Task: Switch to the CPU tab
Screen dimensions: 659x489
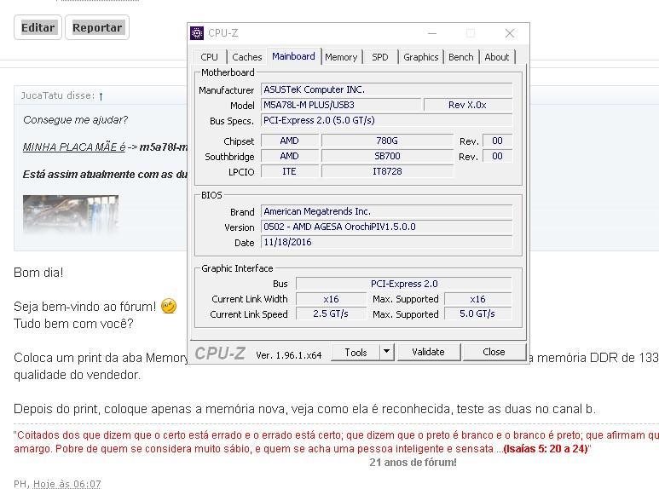Action: tap(210, 57)
